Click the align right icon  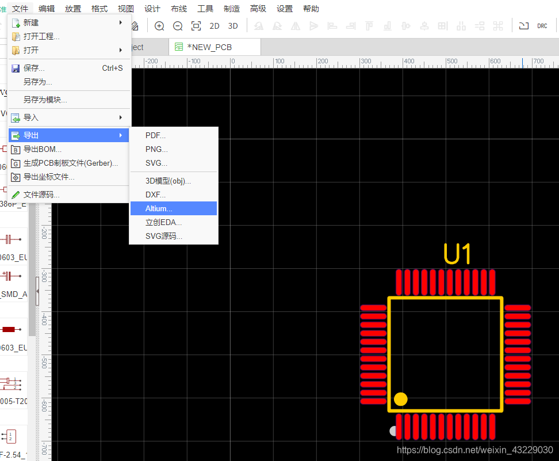351,26
